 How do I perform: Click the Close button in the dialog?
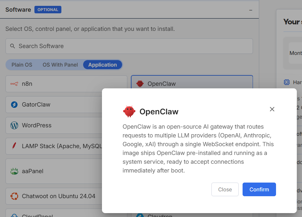225,189
